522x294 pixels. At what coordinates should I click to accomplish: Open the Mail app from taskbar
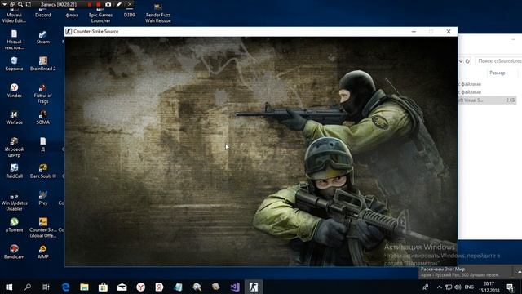click(122, 287)
